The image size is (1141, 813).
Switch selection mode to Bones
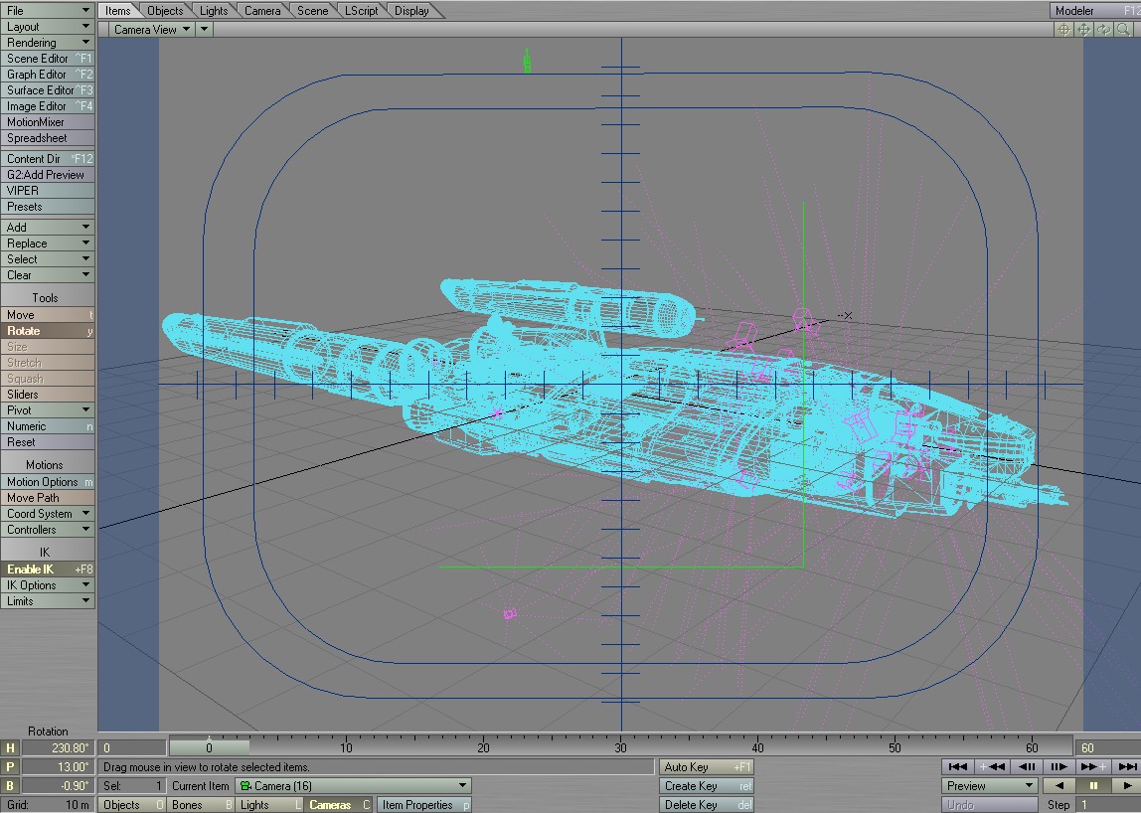coord(201,805)
